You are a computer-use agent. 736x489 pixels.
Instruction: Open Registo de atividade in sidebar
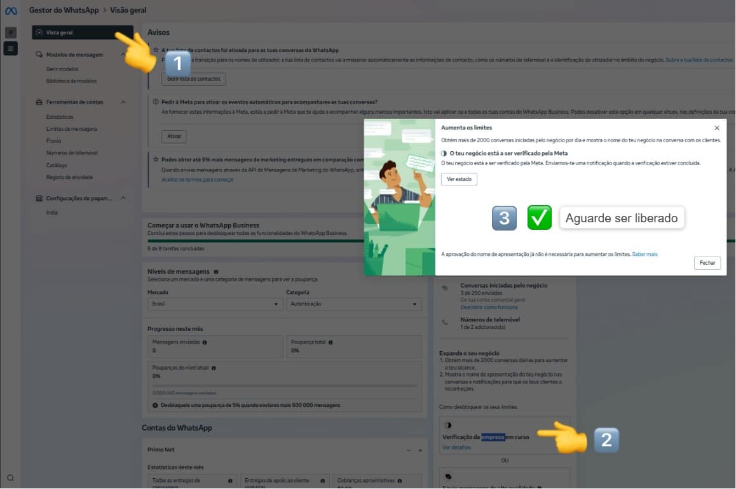[69, 177]
